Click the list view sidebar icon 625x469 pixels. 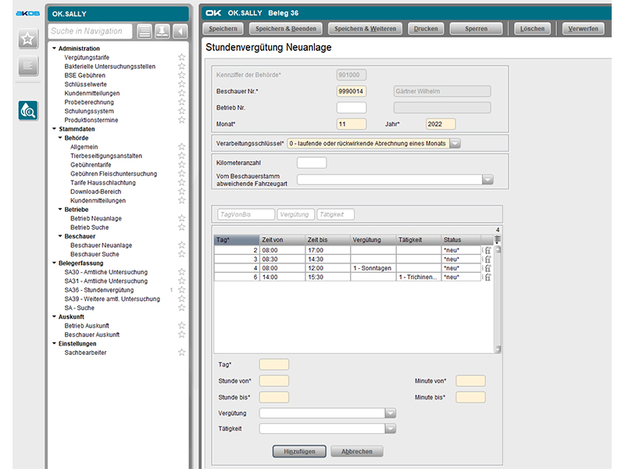tap(29, 66)
